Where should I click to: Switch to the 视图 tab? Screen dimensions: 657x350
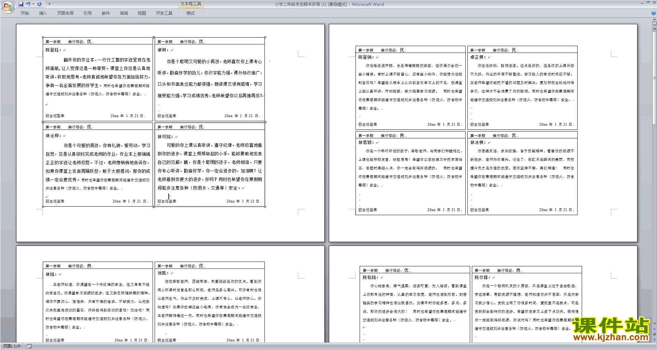142,13
